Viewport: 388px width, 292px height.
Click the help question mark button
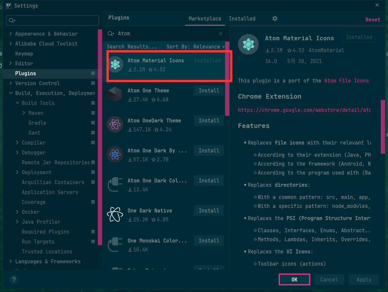[14, 279]
